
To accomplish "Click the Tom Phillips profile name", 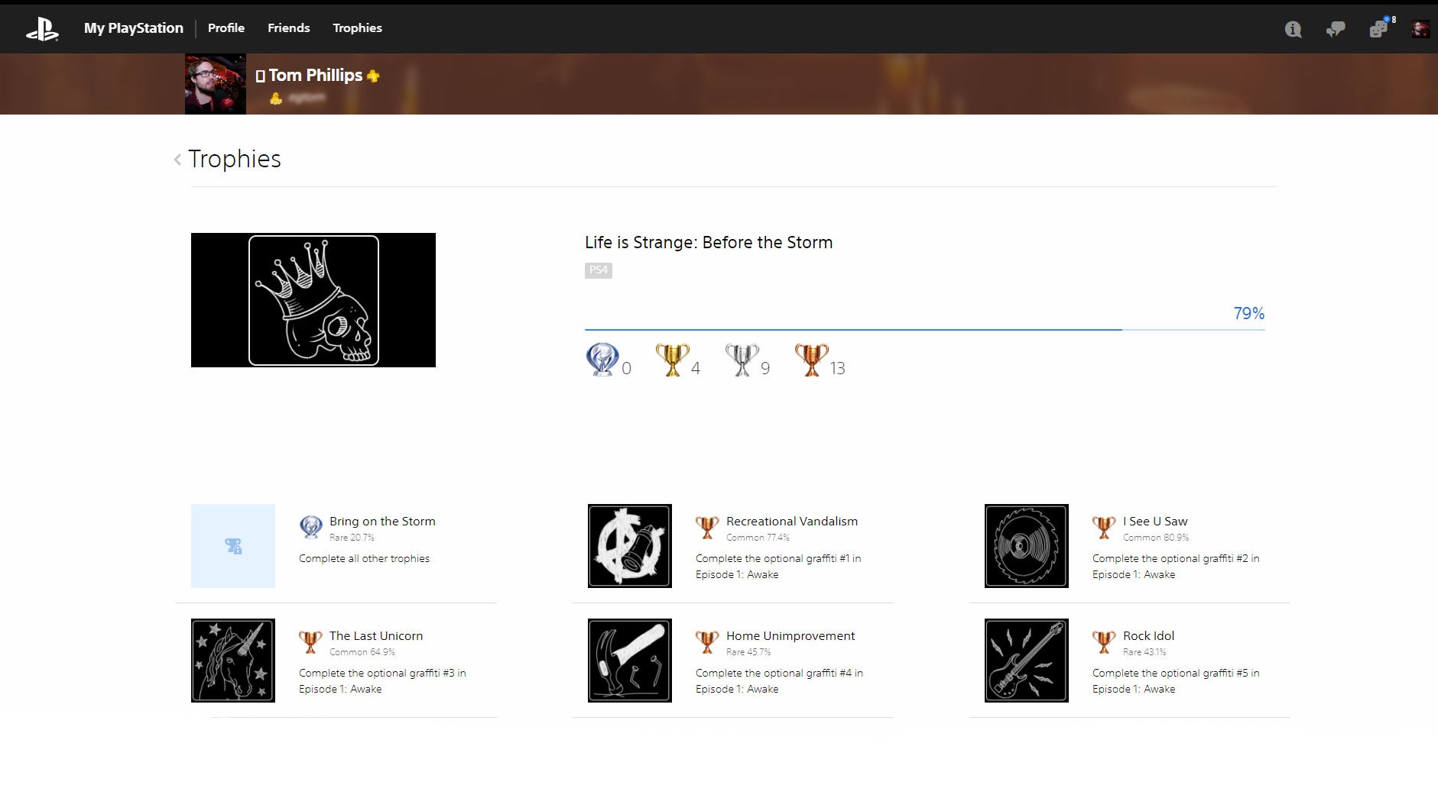I will [316, 75].
